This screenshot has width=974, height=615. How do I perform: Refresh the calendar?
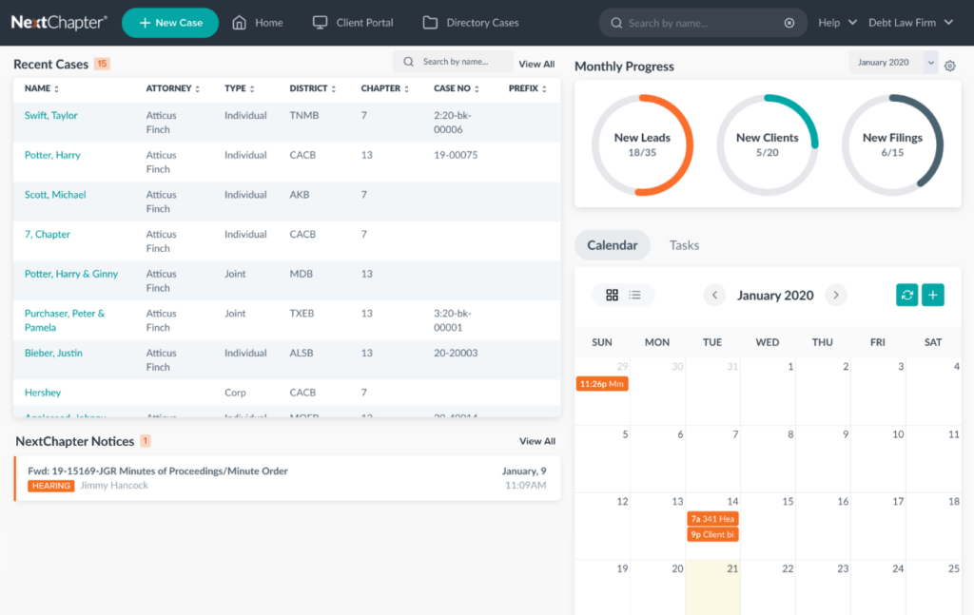(x=906, y=295)
